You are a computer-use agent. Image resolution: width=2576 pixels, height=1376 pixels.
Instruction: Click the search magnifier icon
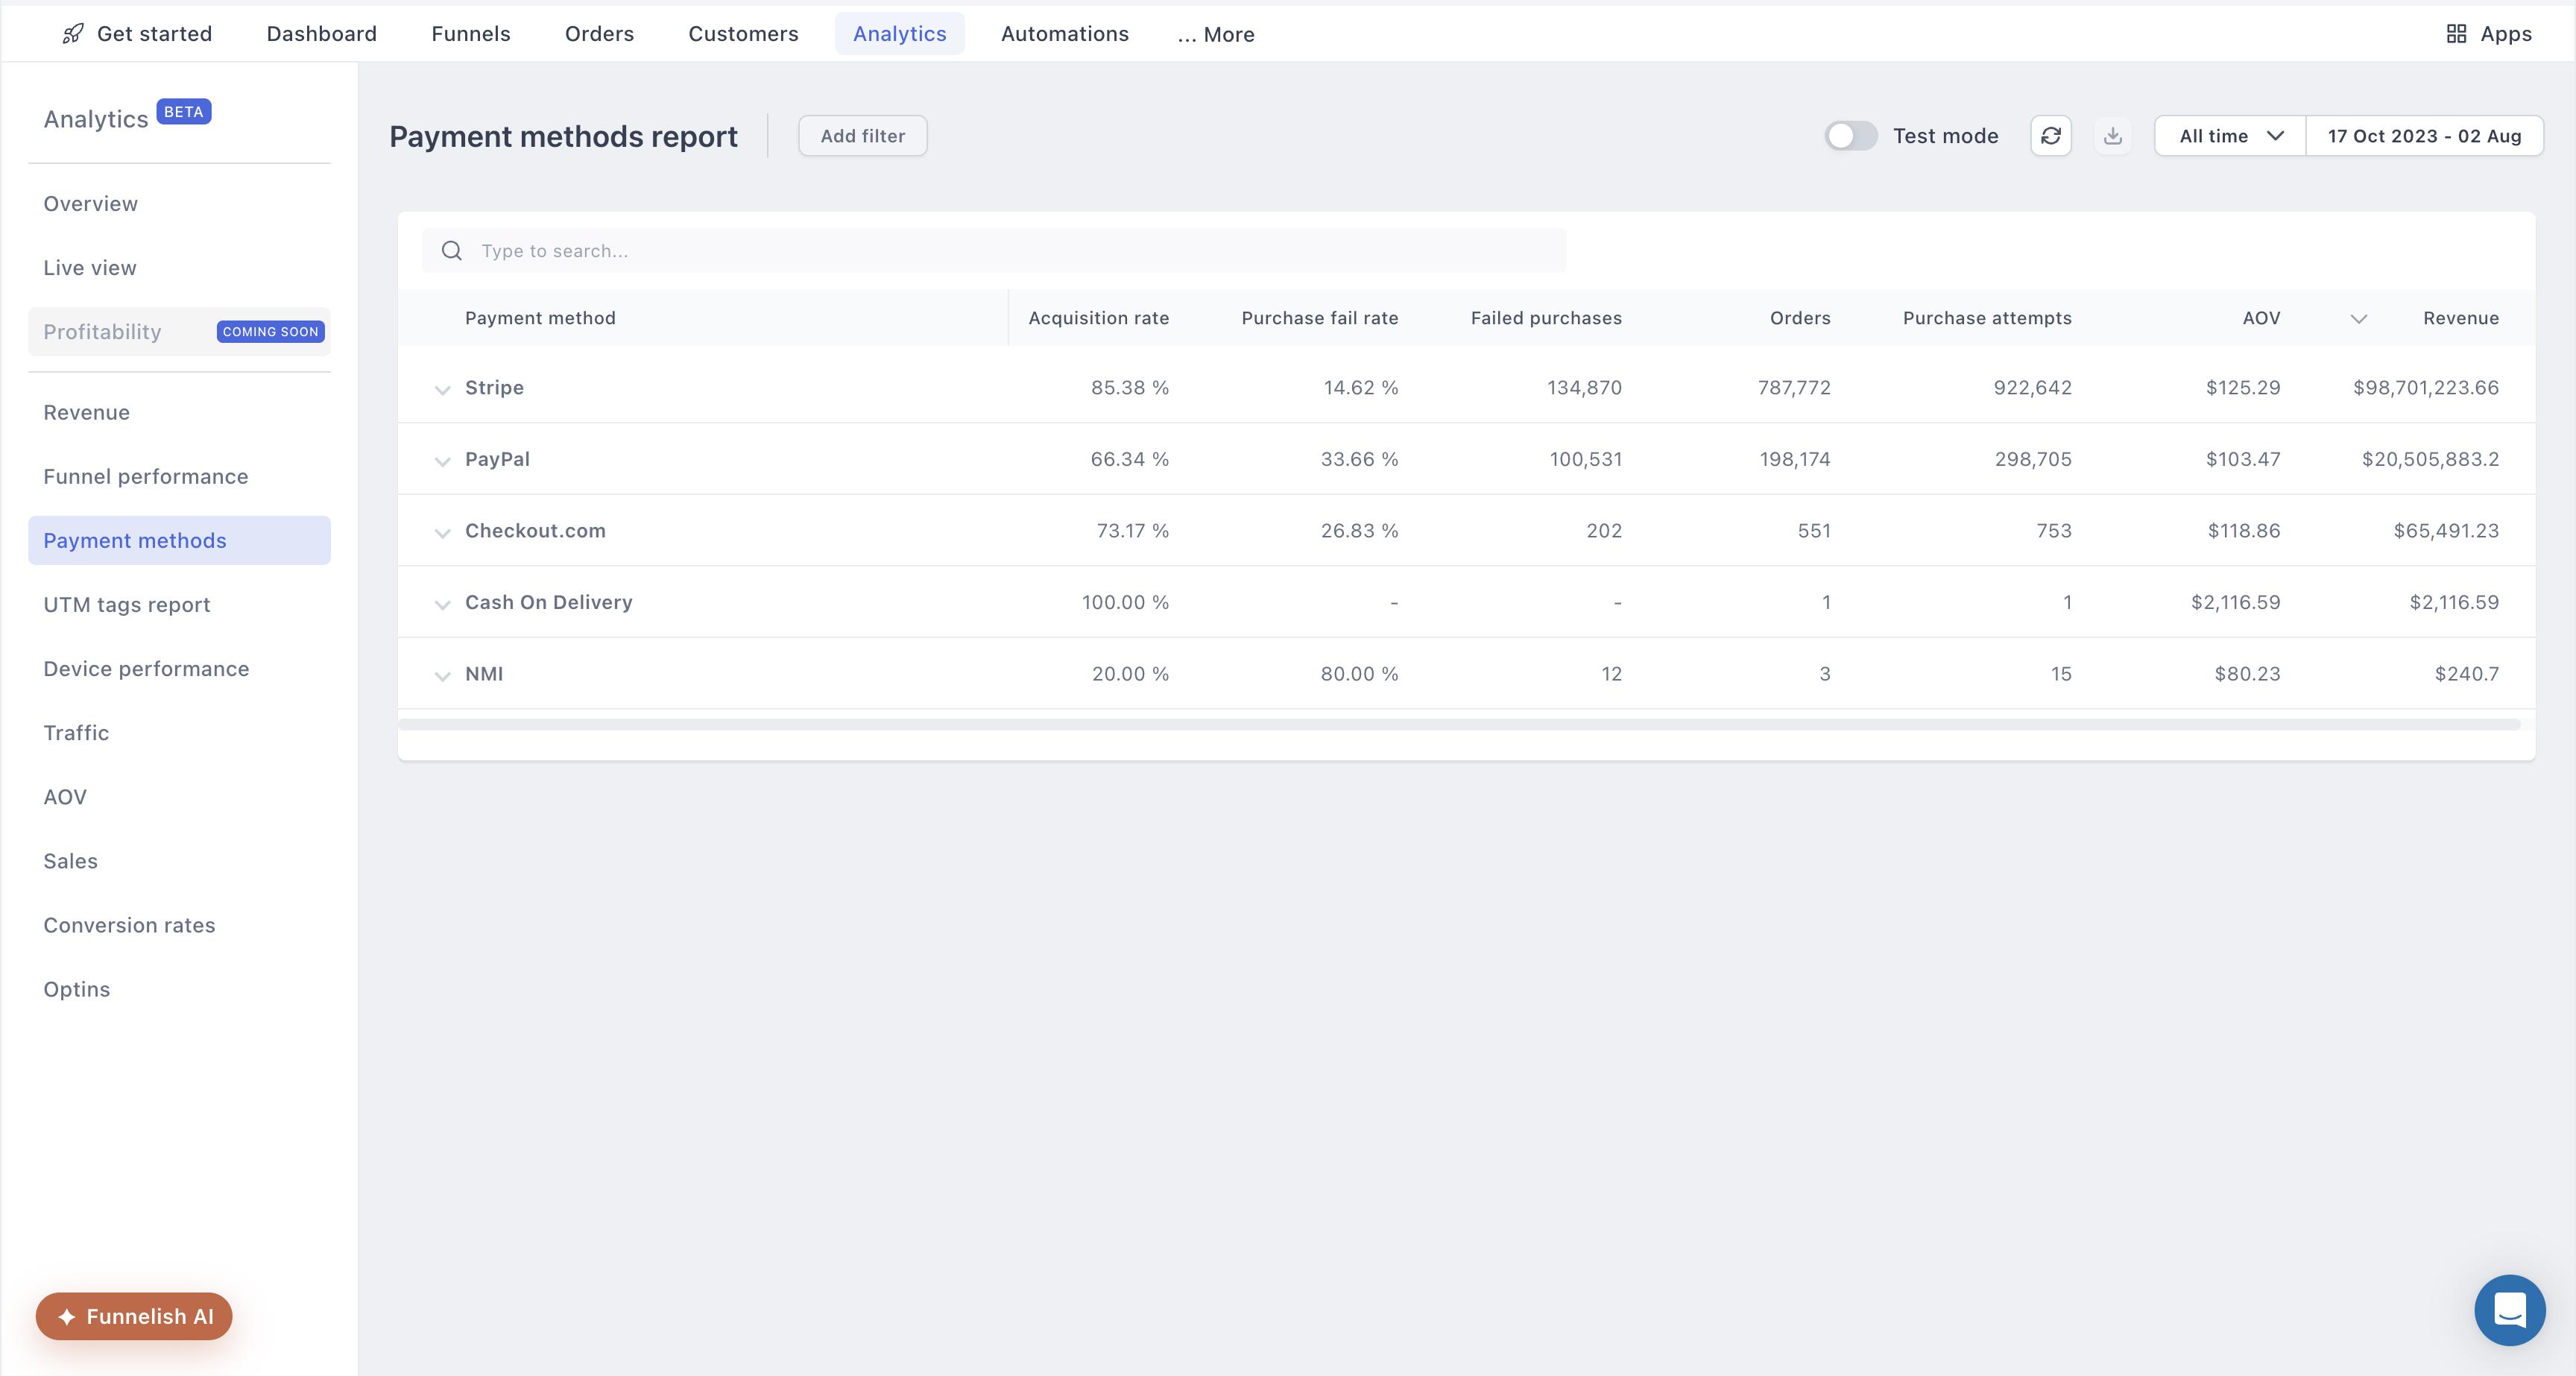[x=452, y=251]
